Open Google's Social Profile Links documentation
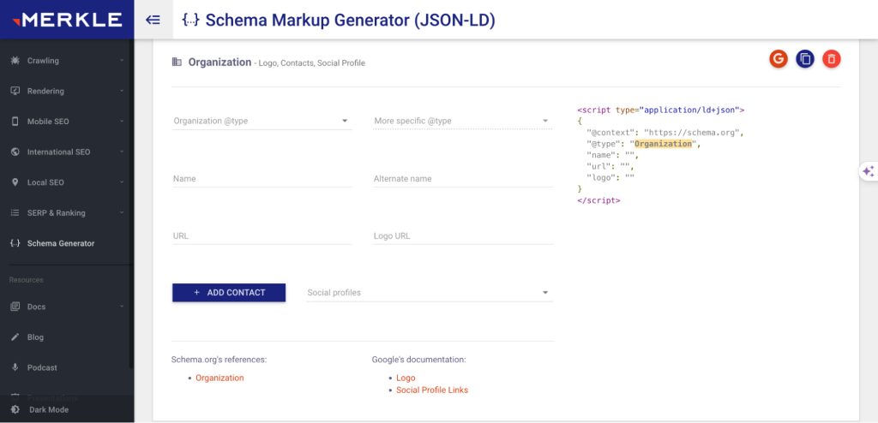 (431, 390)
